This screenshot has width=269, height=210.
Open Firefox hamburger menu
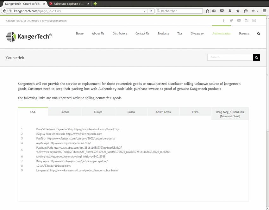coord(265,11)
